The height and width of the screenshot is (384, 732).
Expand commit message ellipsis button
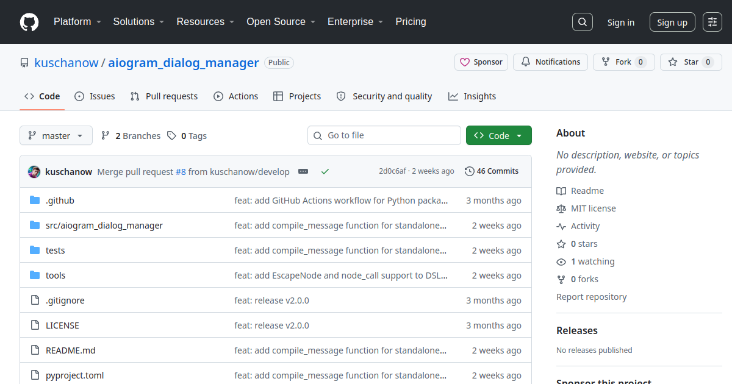click(303, 172)
